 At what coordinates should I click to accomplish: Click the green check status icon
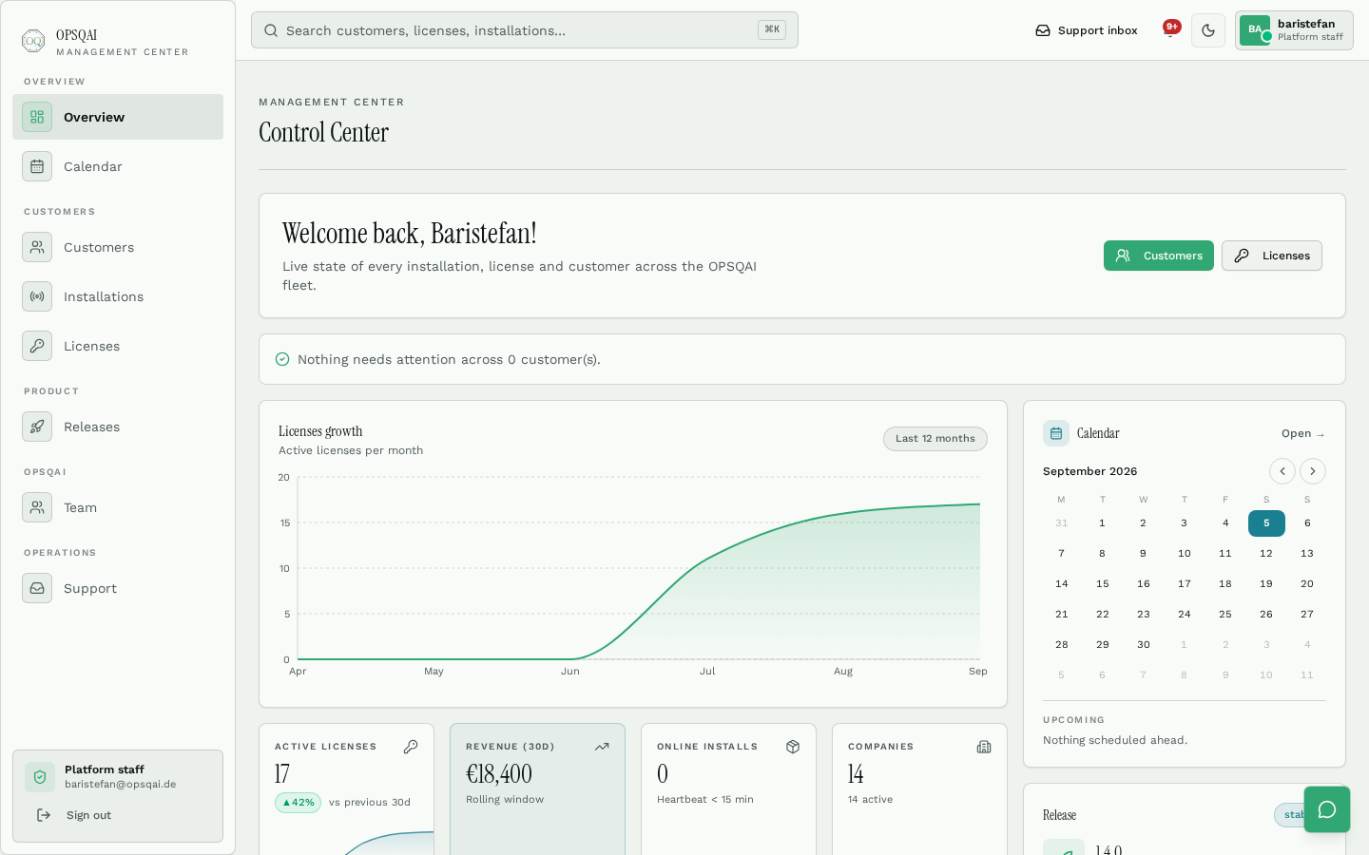[x=282, y=359]
